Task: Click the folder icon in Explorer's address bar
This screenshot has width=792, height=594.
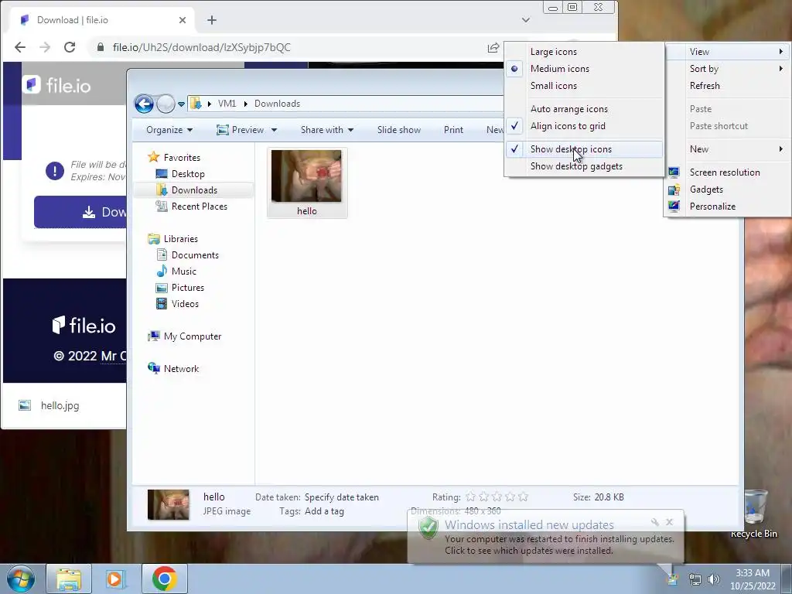Action: point(196,104)
